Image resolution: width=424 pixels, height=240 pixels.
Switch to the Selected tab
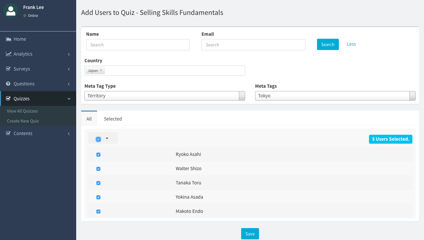[x=113, y=119]
